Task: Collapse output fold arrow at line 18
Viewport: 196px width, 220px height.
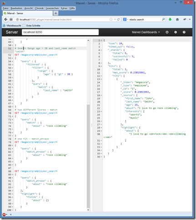Action: pos(101,95)
